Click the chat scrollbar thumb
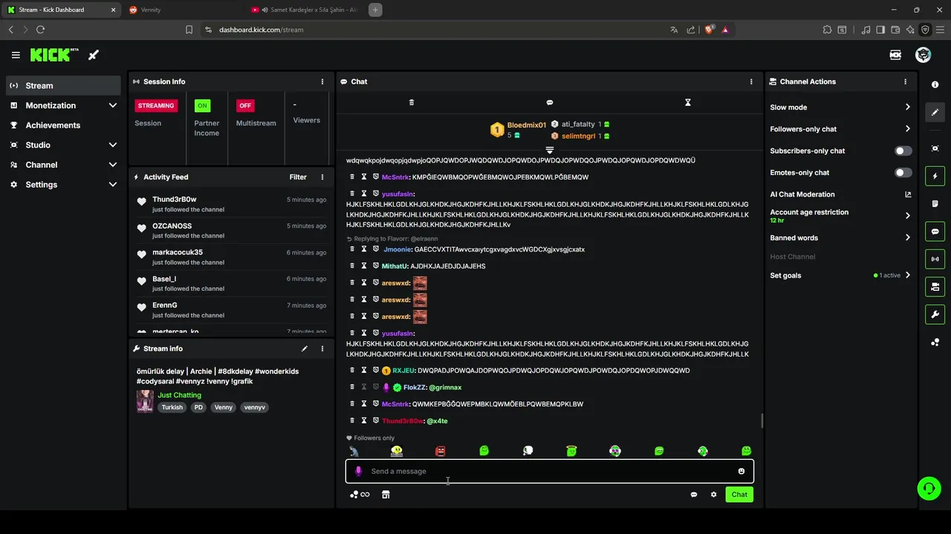Viewport: 951px width, 534px height. 762,421
